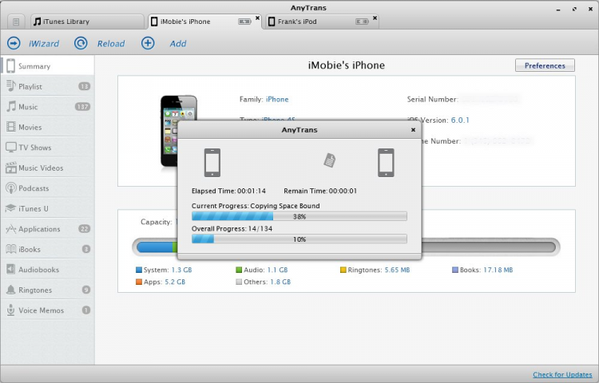The image size is (599, 383).
Task: Click the iOS Version value 6.0.1
Action: tap(460, 120)
